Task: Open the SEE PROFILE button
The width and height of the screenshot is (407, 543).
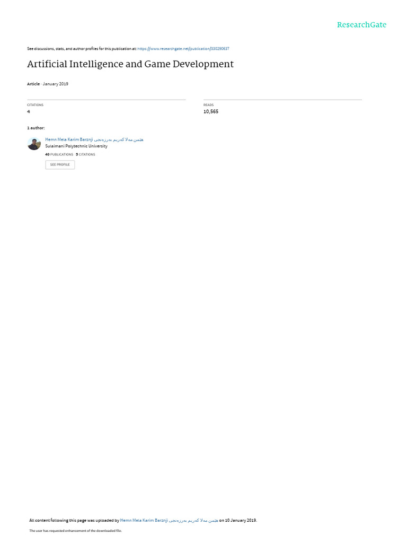Action: click(x=60, y=164)
